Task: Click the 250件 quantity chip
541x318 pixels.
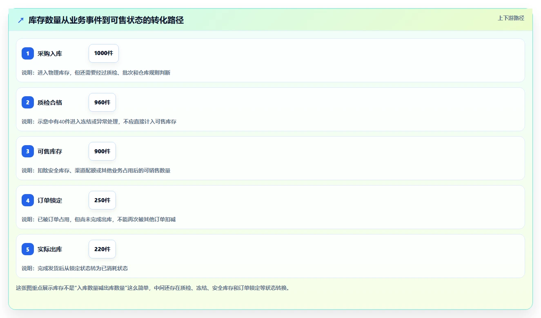Action: [x=102, y=200]
